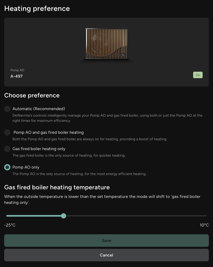Click the temperature slider handle
This screenshot has height=267, width=213.
tap(63, 216)
